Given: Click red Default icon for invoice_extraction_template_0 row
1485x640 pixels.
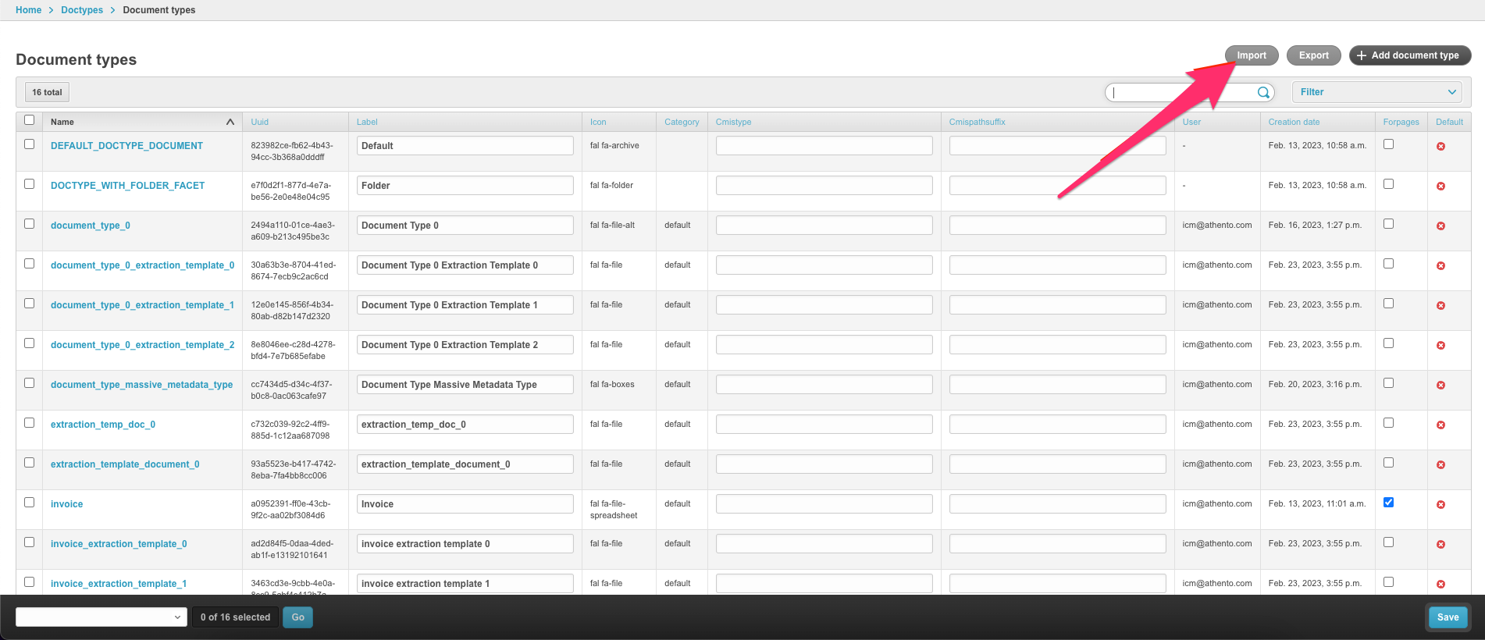Looking at the screenshot, I should pyautogui.click(x=1440, y=545).
